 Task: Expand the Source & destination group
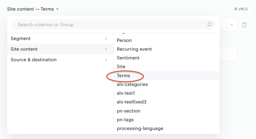pyautogui.click(x=60, y=60)
